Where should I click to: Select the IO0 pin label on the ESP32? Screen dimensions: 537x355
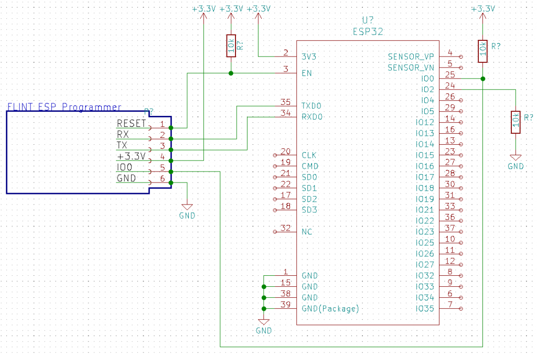[x=428, y=79]
